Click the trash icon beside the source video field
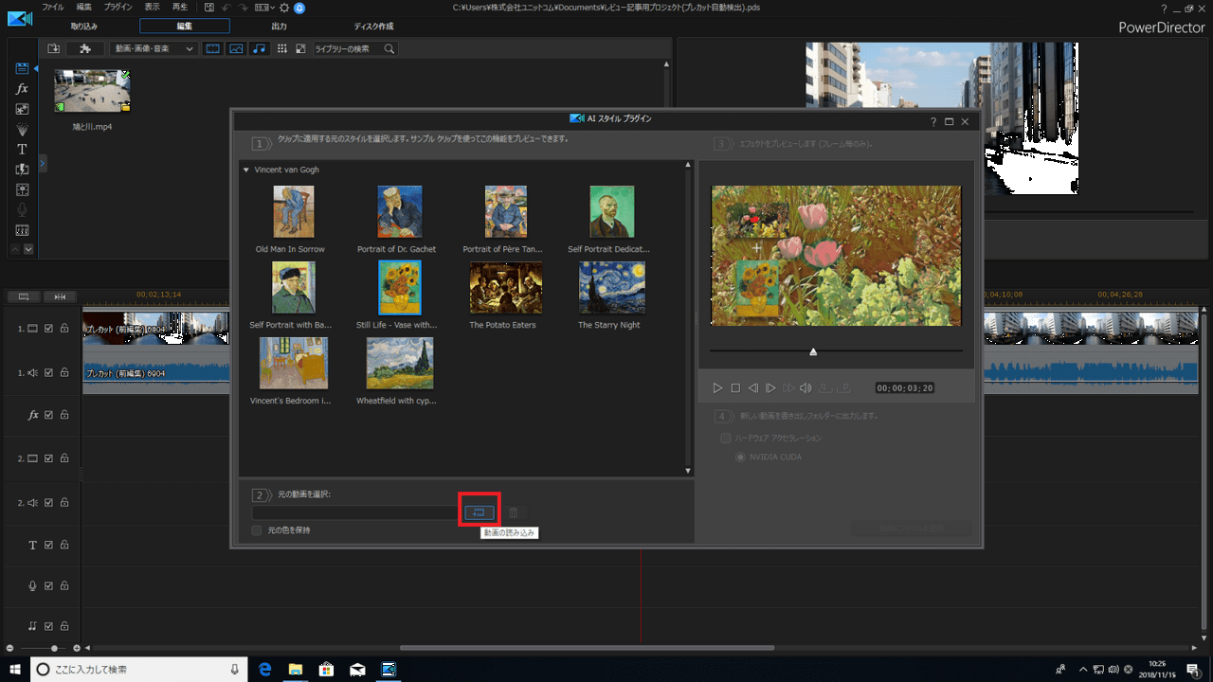This screenshot has height=682, width=1213. (x=513, y=512)
